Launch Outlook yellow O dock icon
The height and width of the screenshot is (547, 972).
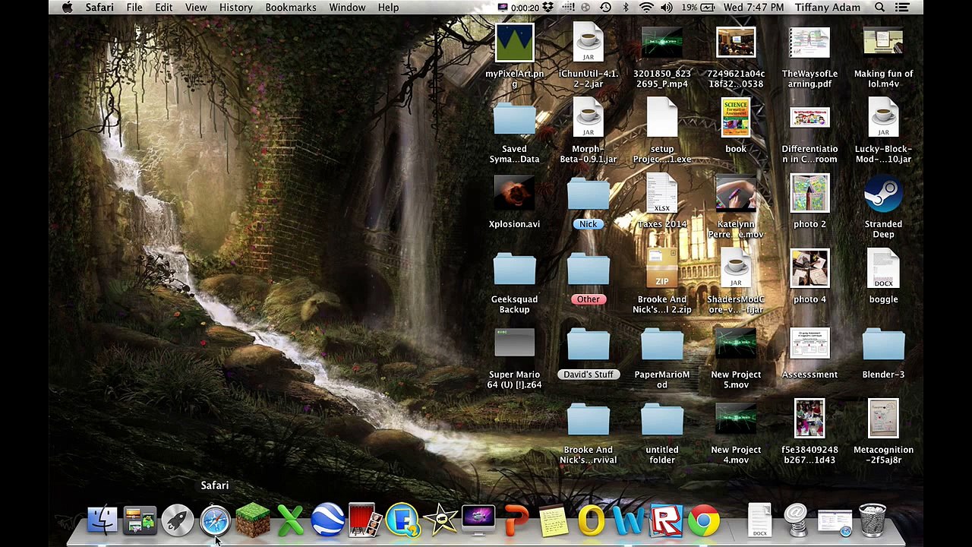tap(591, 520)
